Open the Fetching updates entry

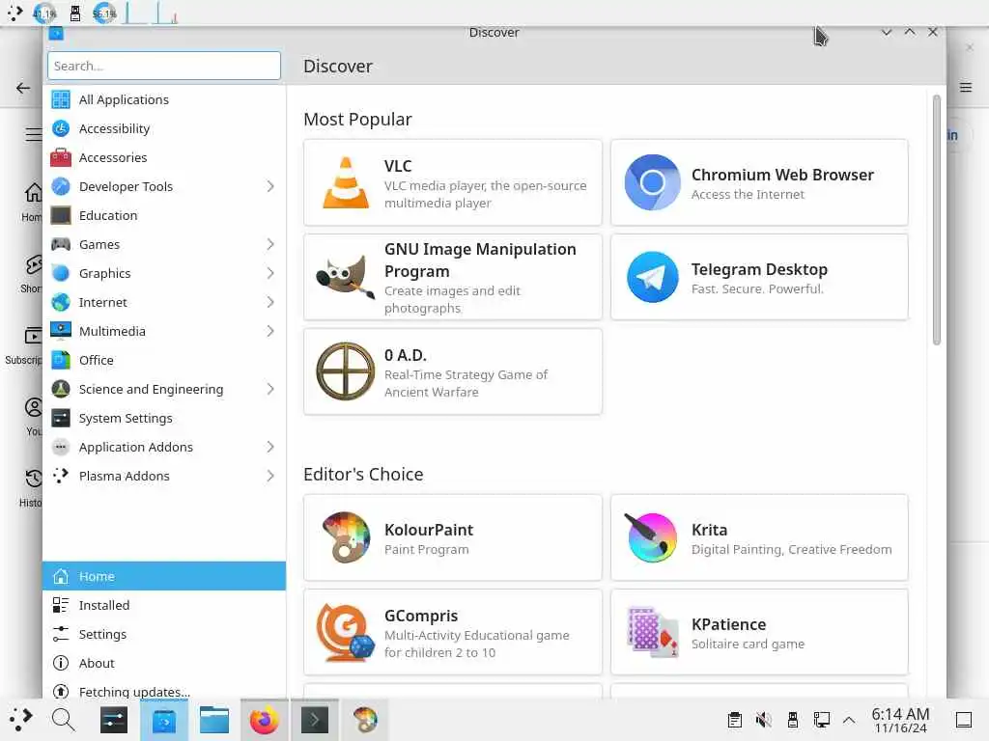coord(164,691)
